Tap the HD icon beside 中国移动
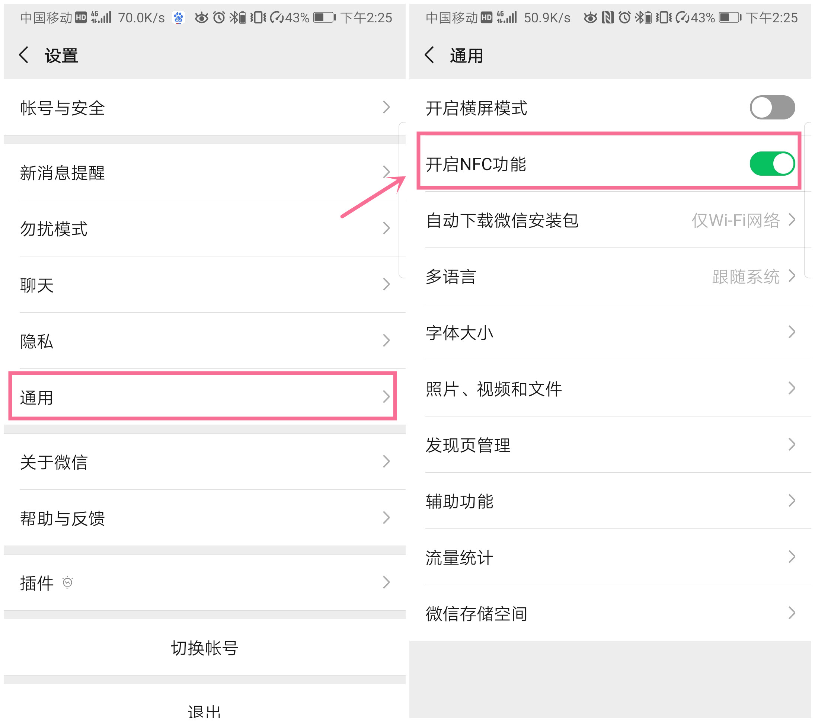The width and height of the screenshot is (815, 722). point(82,17)
